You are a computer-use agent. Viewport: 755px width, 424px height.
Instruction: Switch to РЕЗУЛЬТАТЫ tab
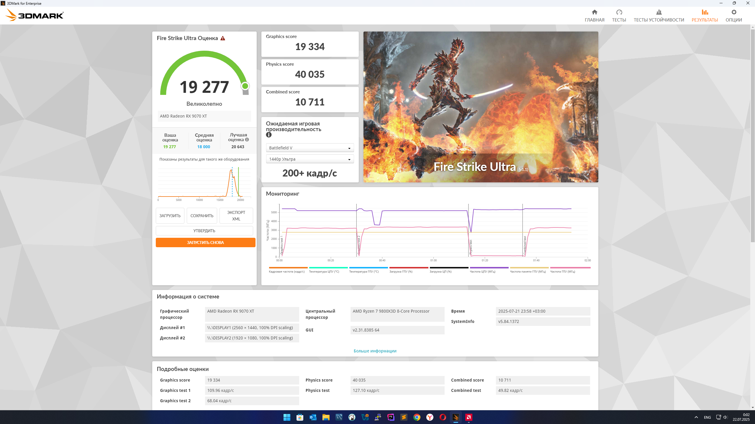tap(705, 16)
